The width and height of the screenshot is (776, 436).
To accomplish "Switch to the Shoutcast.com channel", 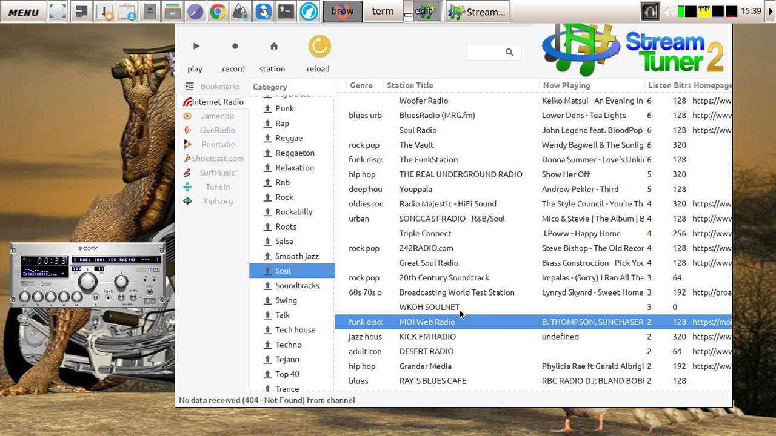I will click(212, 158).
